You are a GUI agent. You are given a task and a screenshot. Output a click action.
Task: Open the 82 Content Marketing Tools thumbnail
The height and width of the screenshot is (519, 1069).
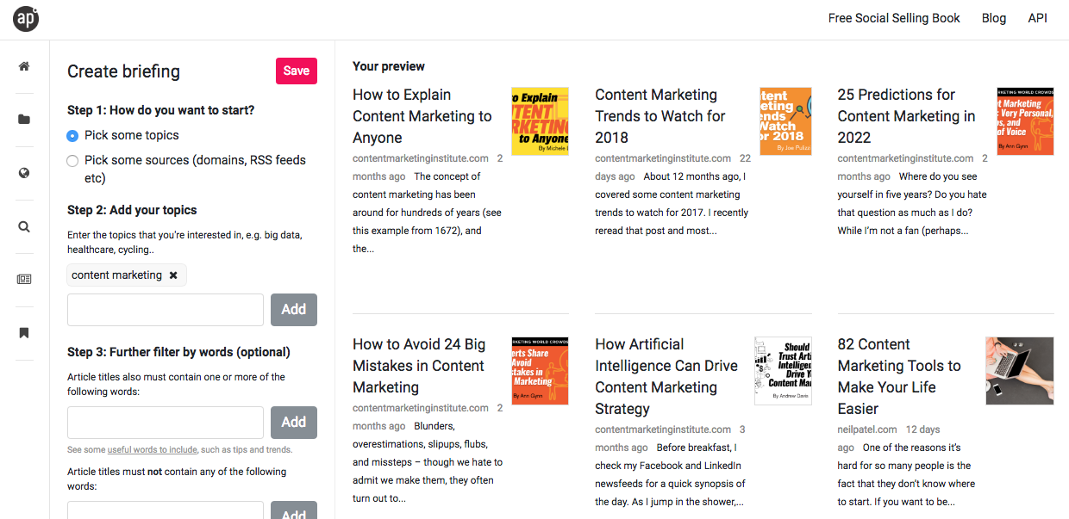[1019, 370]
